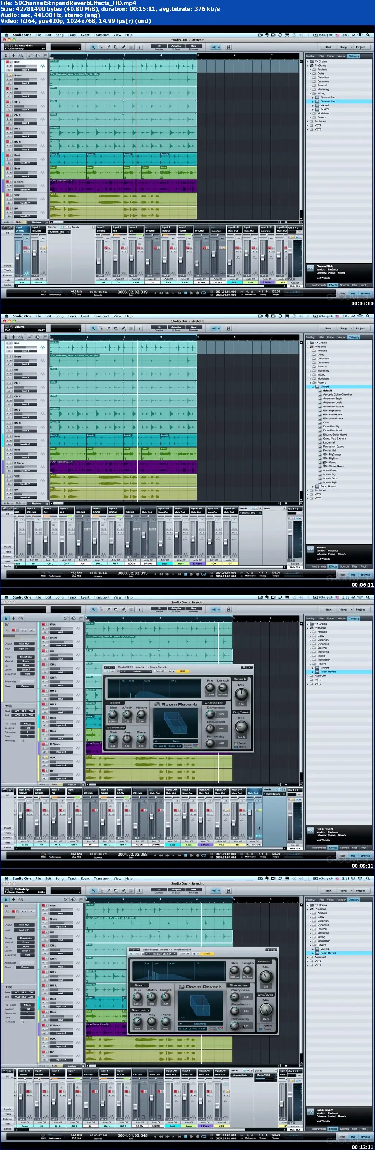Hit the Stop transport icon, frame 00:06:11
375x1150 pixels.
[185, 574]
